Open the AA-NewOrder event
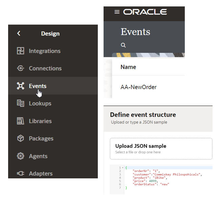Viewport: 220px width, 198px height. (x=138, y=87)
